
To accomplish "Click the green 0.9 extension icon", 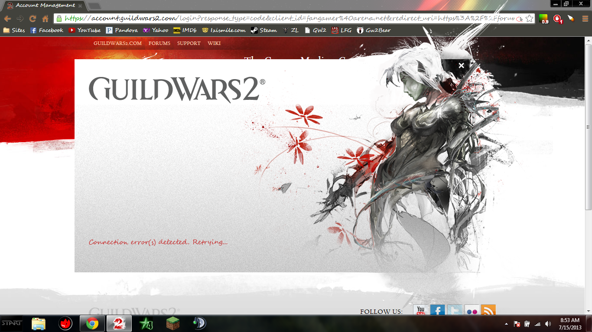I will 543,19.
